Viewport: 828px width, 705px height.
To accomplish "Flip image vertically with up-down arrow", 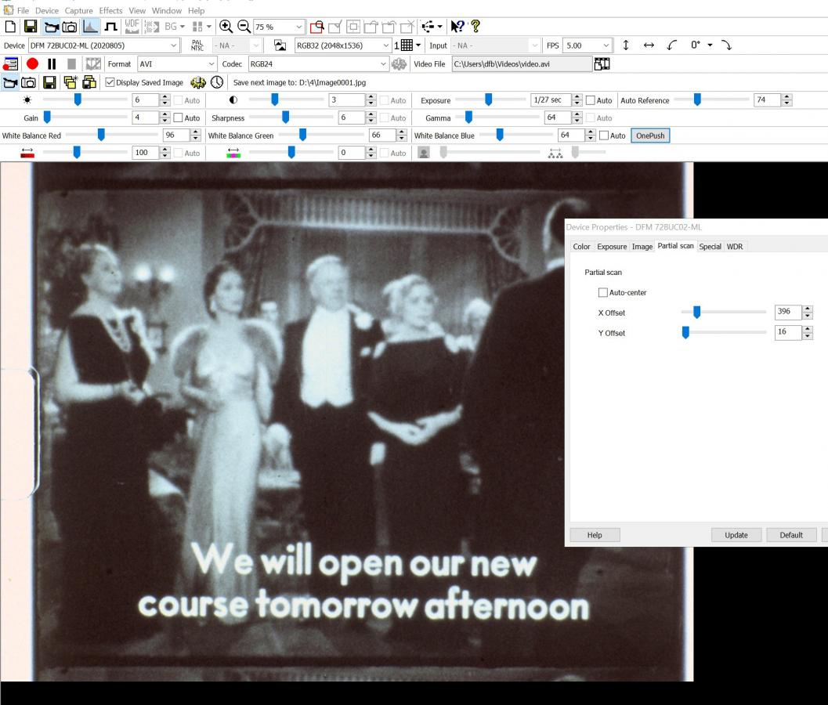I will [626, 45].
